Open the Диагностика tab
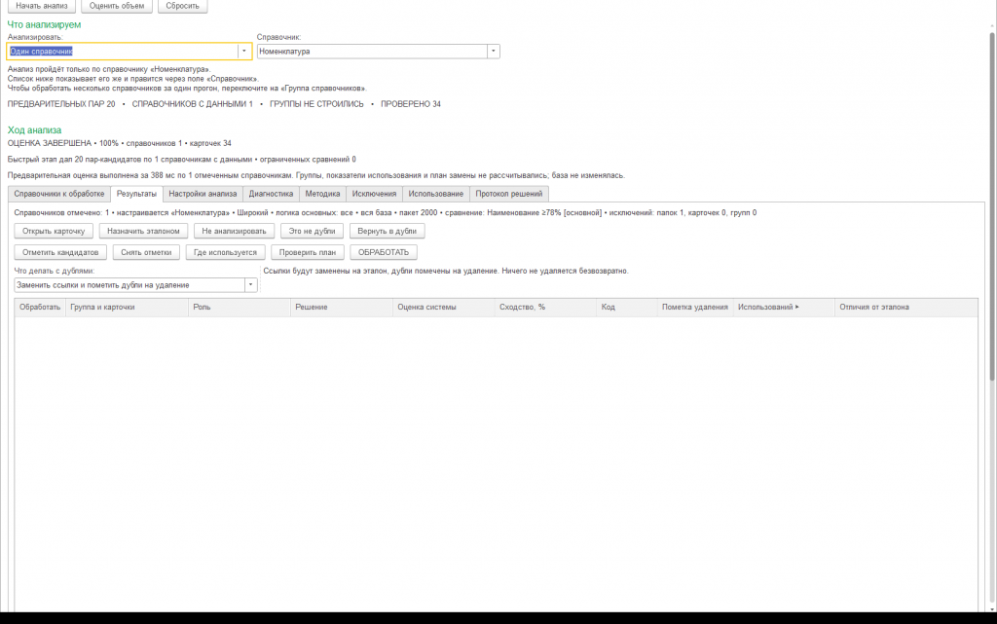The height and width of the screenshot is (624, 997). pos(271,194)
